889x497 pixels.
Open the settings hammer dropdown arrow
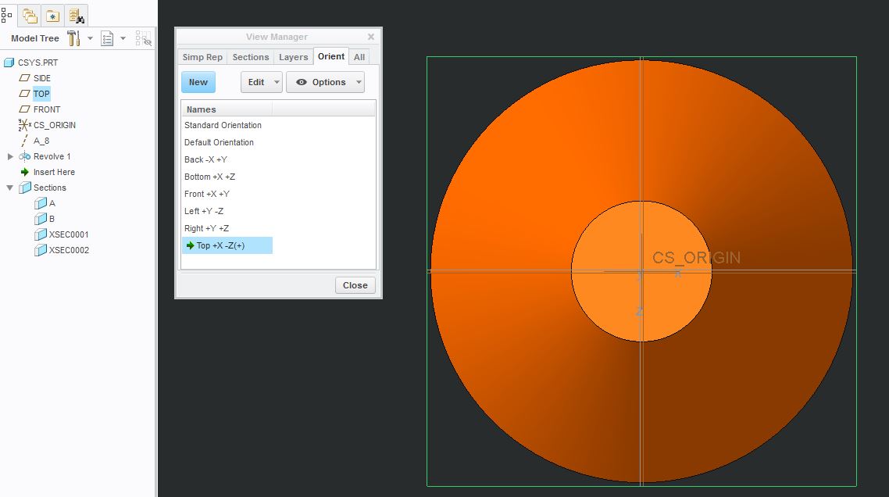(90, 38)
